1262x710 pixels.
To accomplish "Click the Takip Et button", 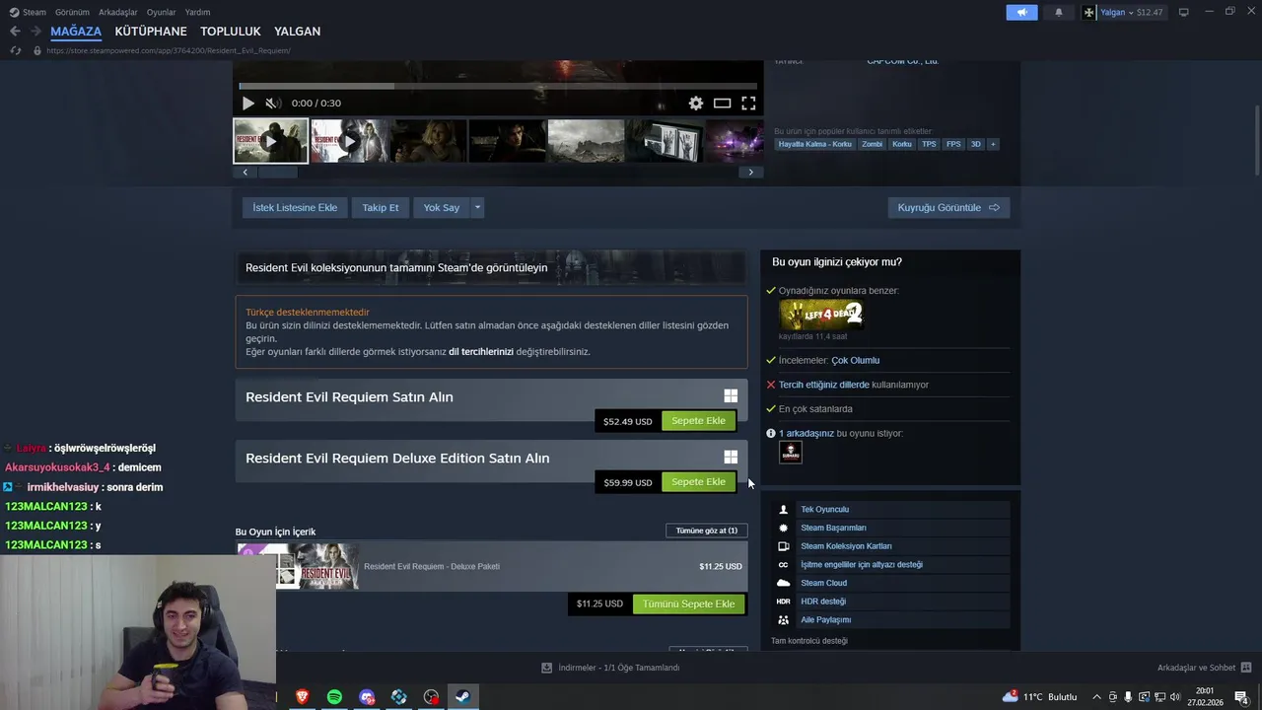I will [381, 207].
